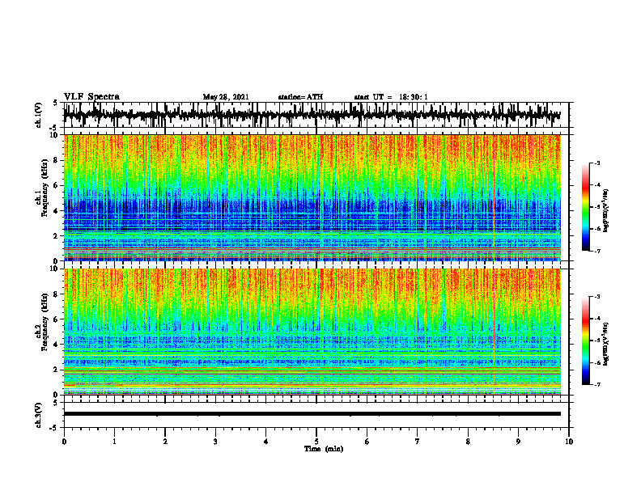Click time axis tick label "10" at right
The image size is (641, 495).
pos(569,442)
